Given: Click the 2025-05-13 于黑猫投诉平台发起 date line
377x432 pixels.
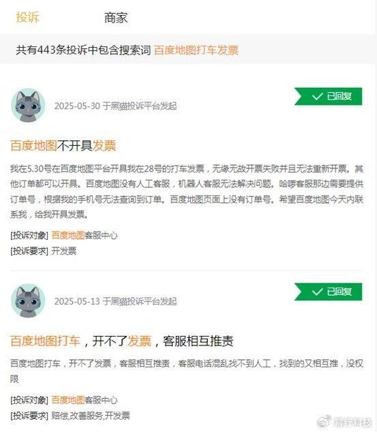Looking at the screenshot, I should tap(115, 301).
